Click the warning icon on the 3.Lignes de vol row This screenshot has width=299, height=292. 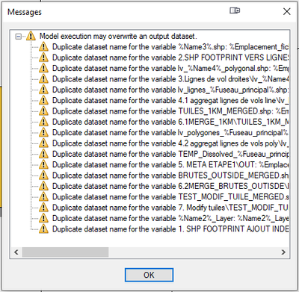[x=43, y=78]
